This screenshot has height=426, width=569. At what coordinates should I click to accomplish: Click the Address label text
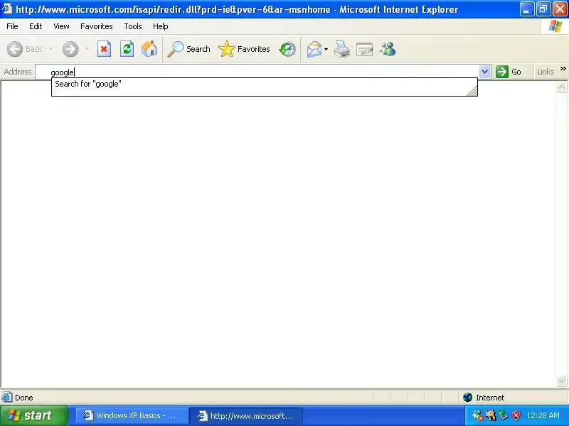17,72
